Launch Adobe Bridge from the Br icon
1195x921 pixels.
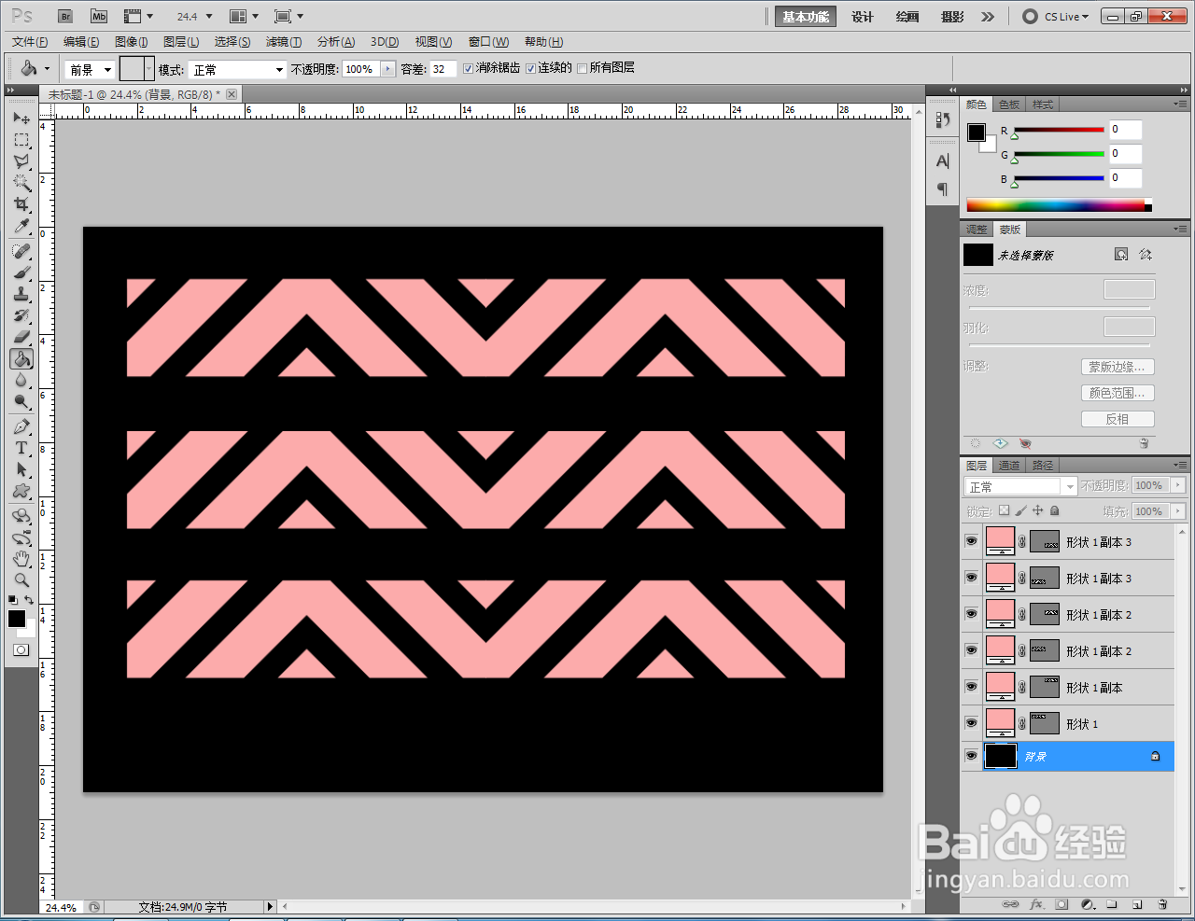click(64, 16)
